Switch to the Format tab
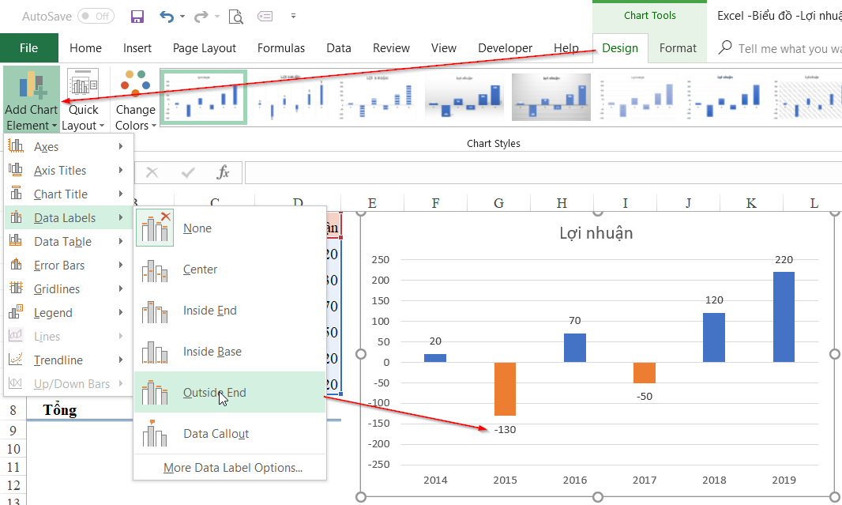The height and width of the screenshot is (505, 842). click(678, 48)
